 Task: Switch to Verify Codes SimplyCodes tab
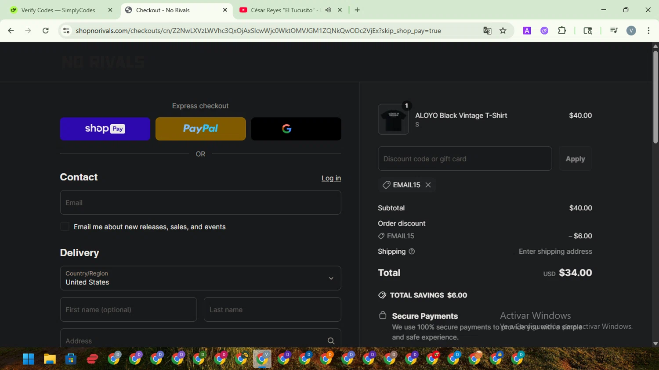58,10
